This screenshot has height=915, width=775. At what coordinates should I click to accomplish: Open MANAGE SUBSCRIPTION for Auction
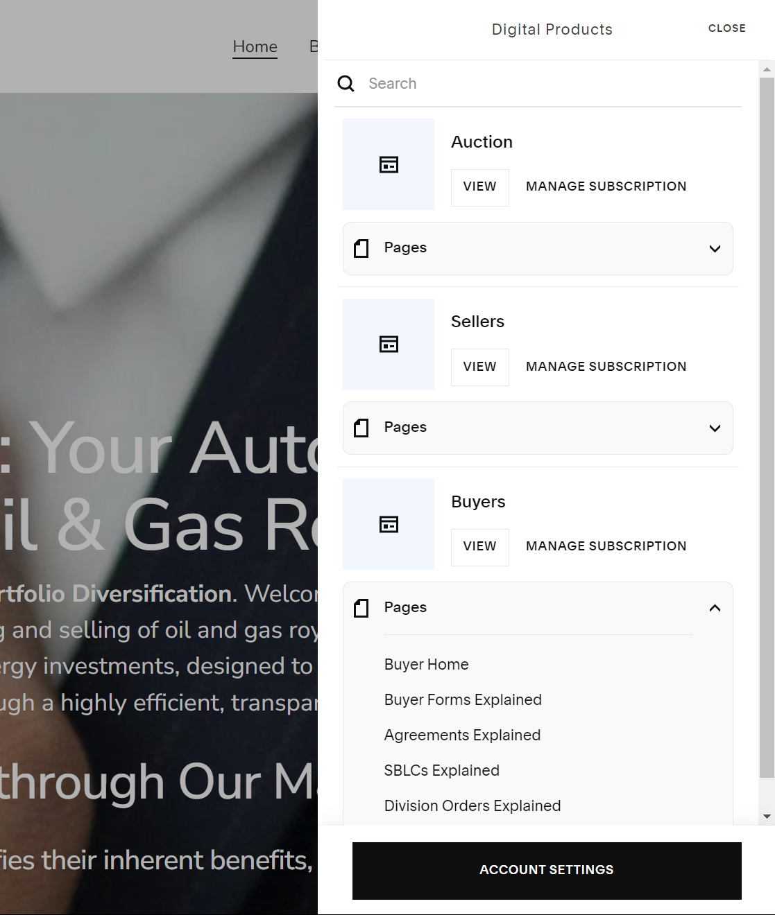pyautogui.click(x=606, y=186)
